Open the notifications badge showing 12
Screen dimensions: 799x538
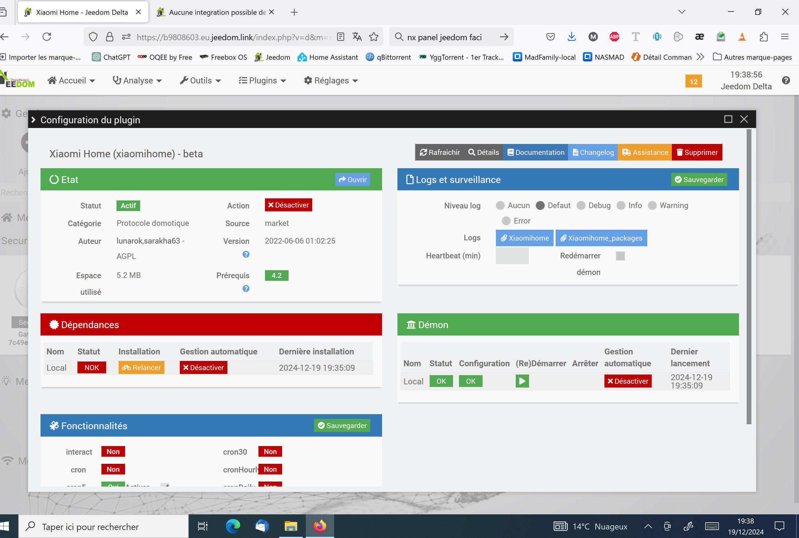point(693,81)
